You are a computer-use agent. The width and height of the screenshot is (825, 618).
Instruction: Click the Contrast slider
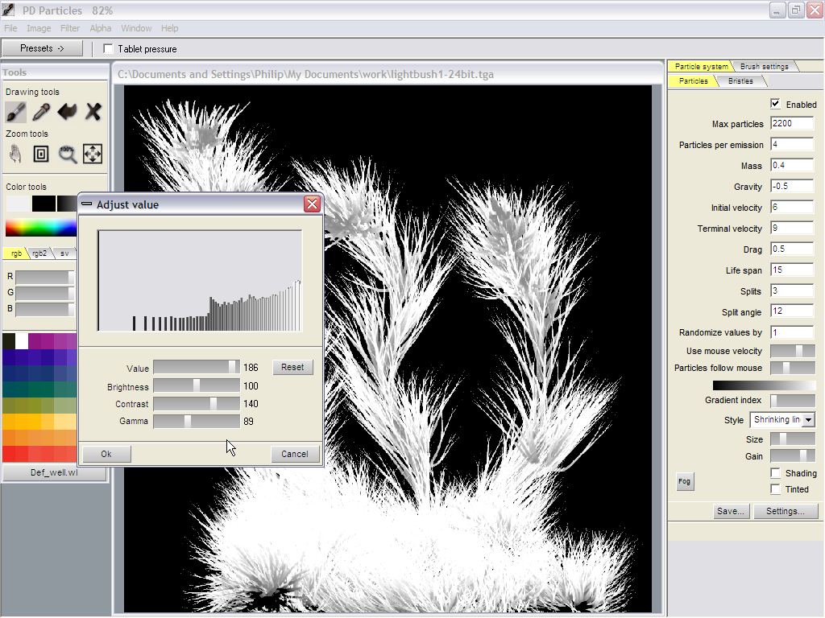click(197, 404)
